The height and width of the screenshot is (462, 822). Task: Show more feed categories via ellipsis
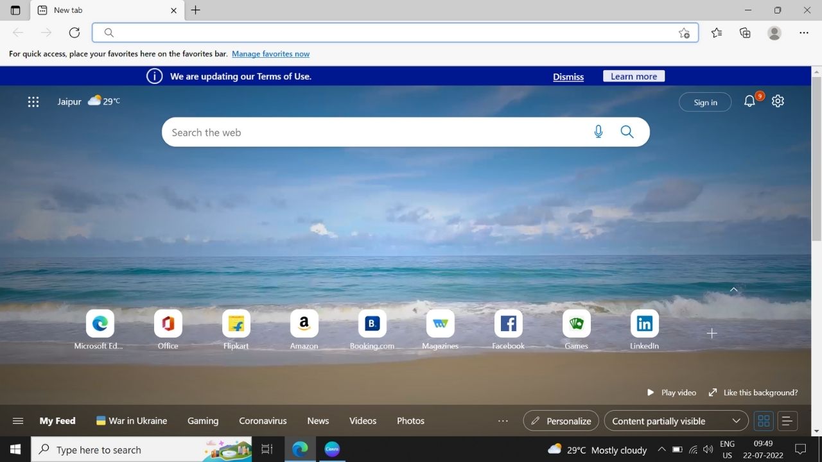pos(503,421)
